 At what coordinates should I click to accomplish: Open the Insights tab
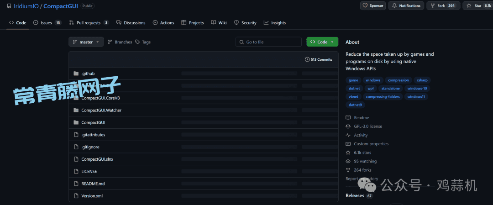(x=275, y=23)
